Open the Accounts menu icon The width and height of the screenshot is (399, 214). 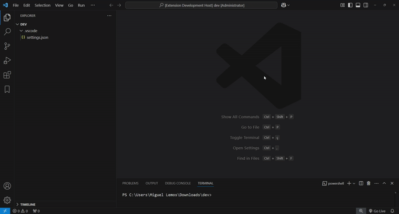[7, 186]
